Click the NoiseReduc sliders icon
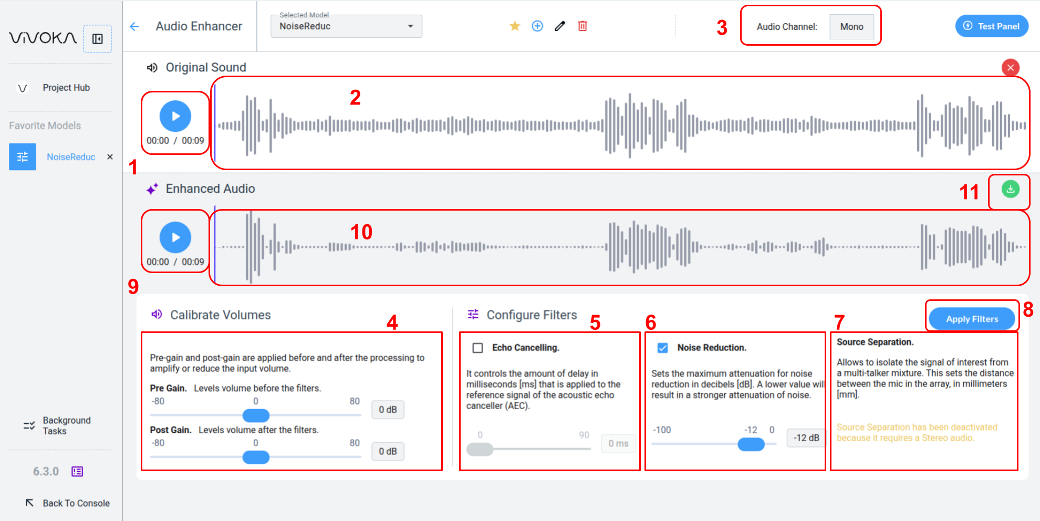 click(23, 157)
